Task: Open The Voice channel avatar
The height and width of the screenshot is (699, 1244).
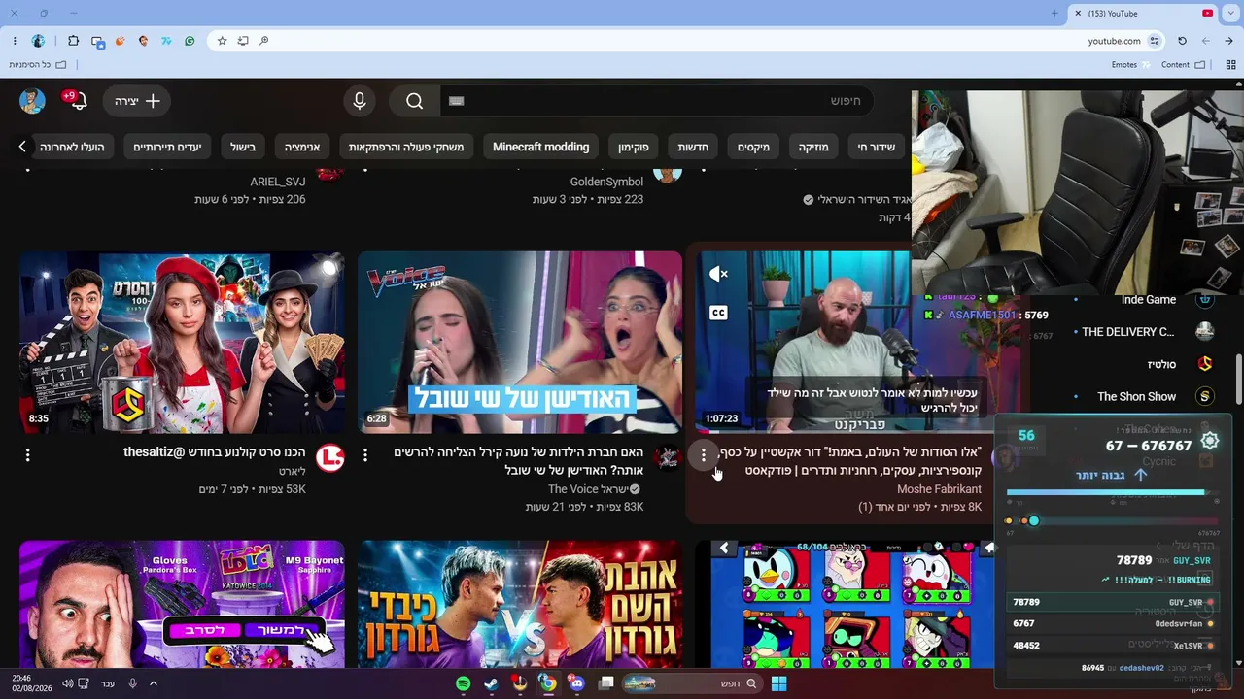Action: coord(668,457)
